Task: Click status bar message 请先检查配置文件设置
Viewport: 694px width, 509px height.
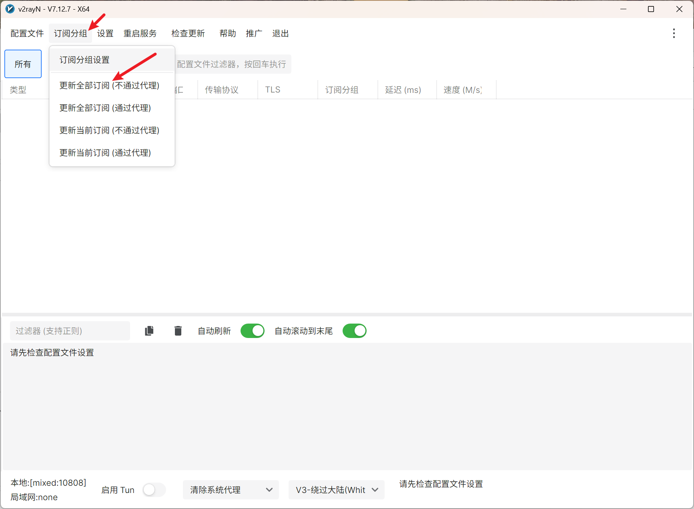Action: coord(441,484)
